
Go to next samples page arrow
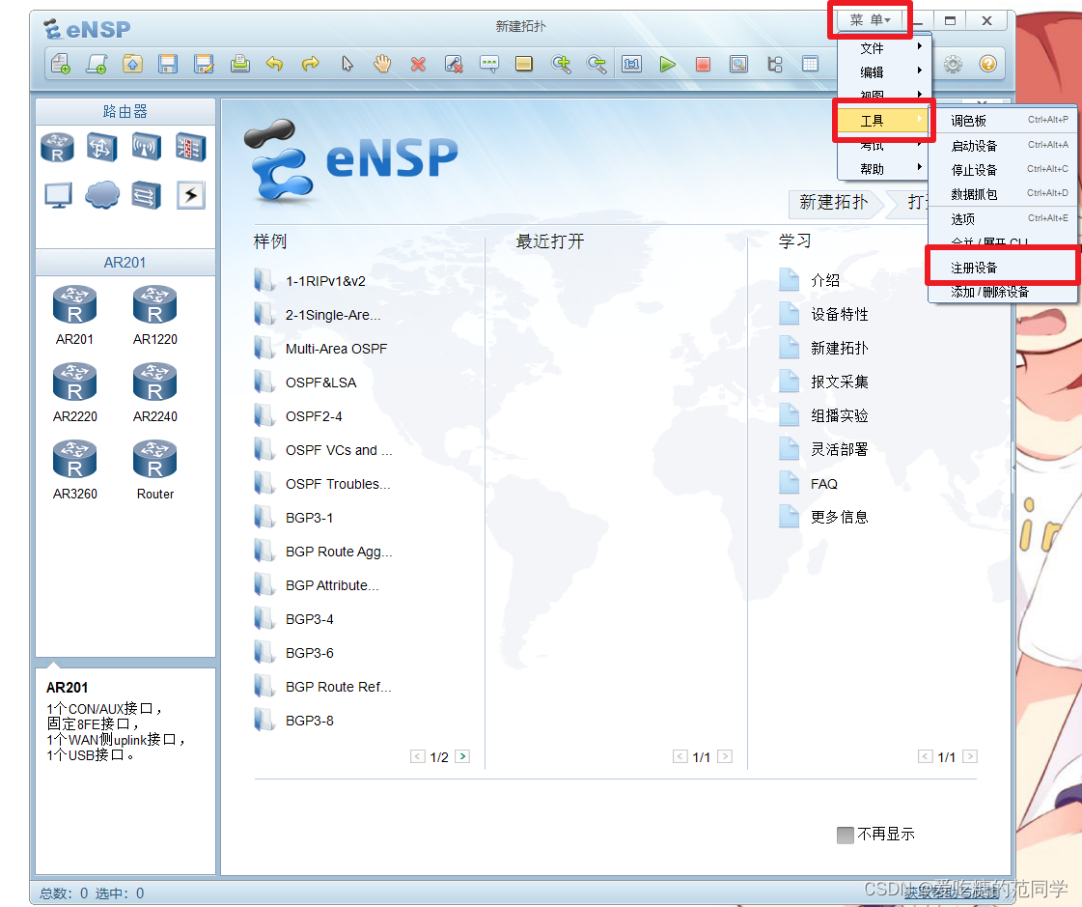click(x=461, y=756)
